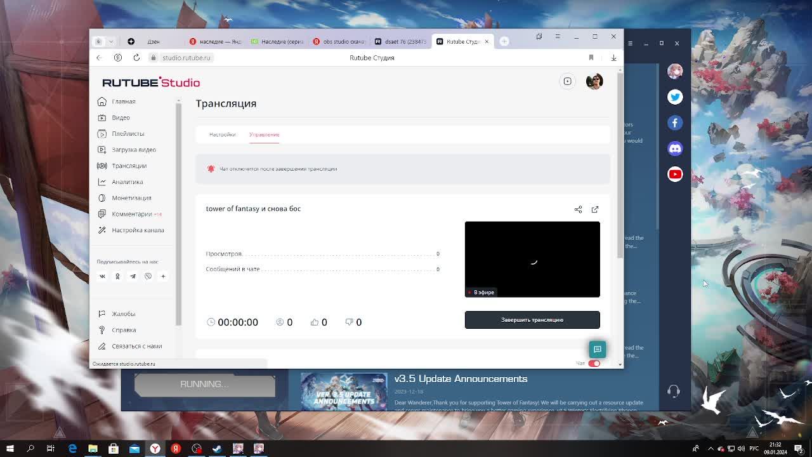Open the teal chat widget button
Viewport: 812px width, 457px height.
click(x=598, y=349)
